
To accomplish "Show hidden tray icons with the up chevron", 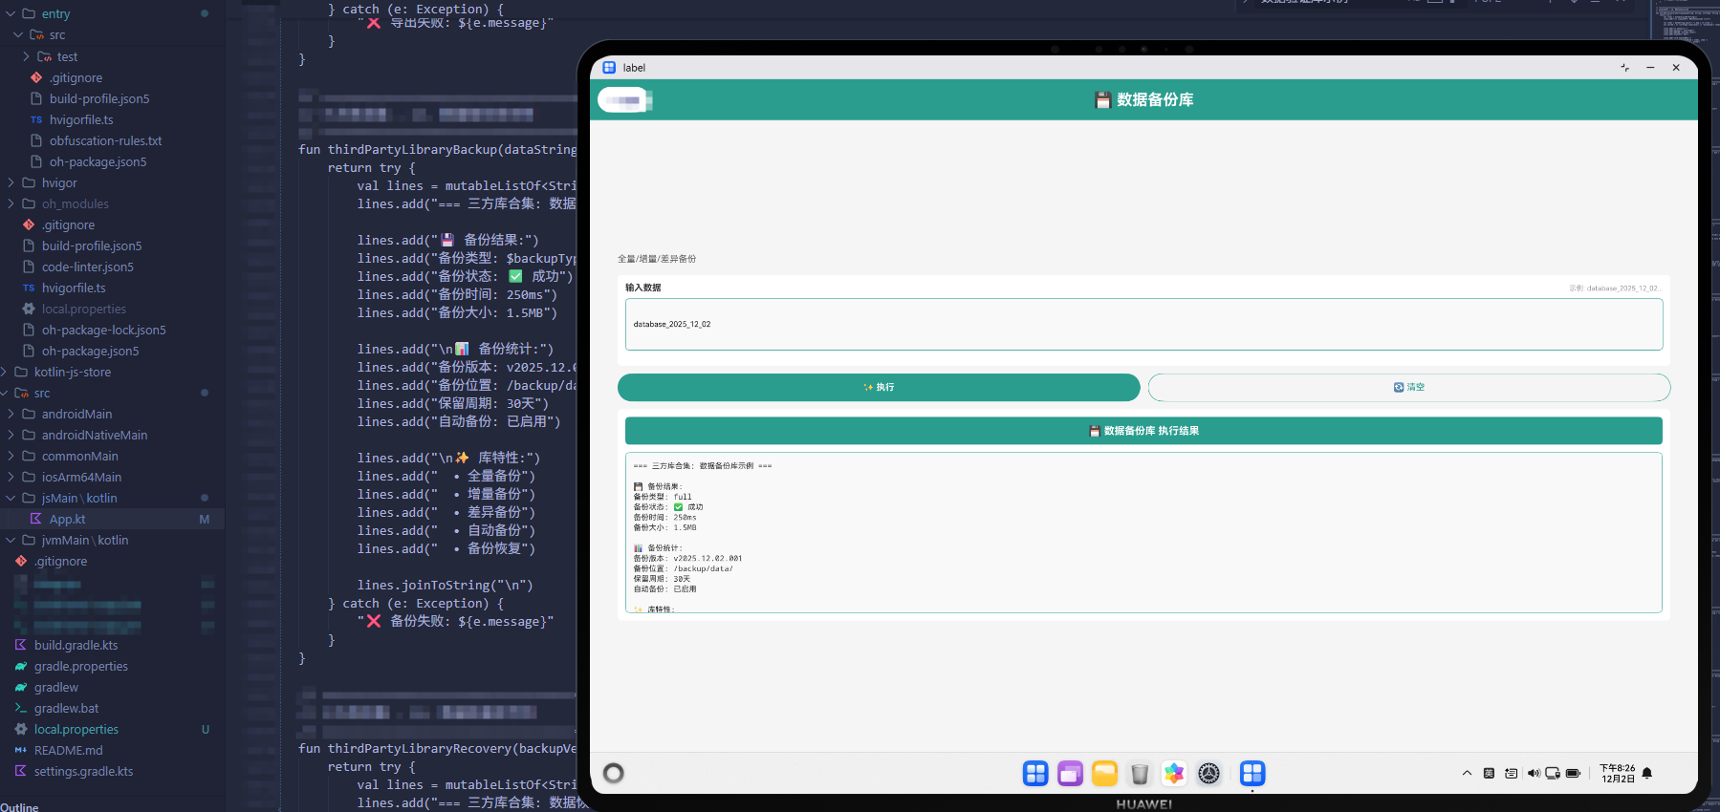I will point(1467,773).
